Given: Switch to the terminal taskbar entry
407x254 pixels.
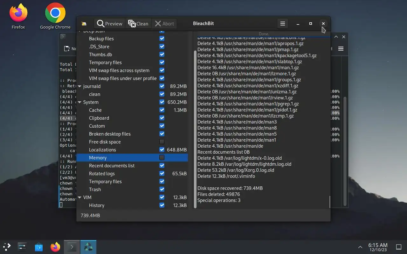Looking at the screenshot, I should pyautogui.click(x=72, y=247).
